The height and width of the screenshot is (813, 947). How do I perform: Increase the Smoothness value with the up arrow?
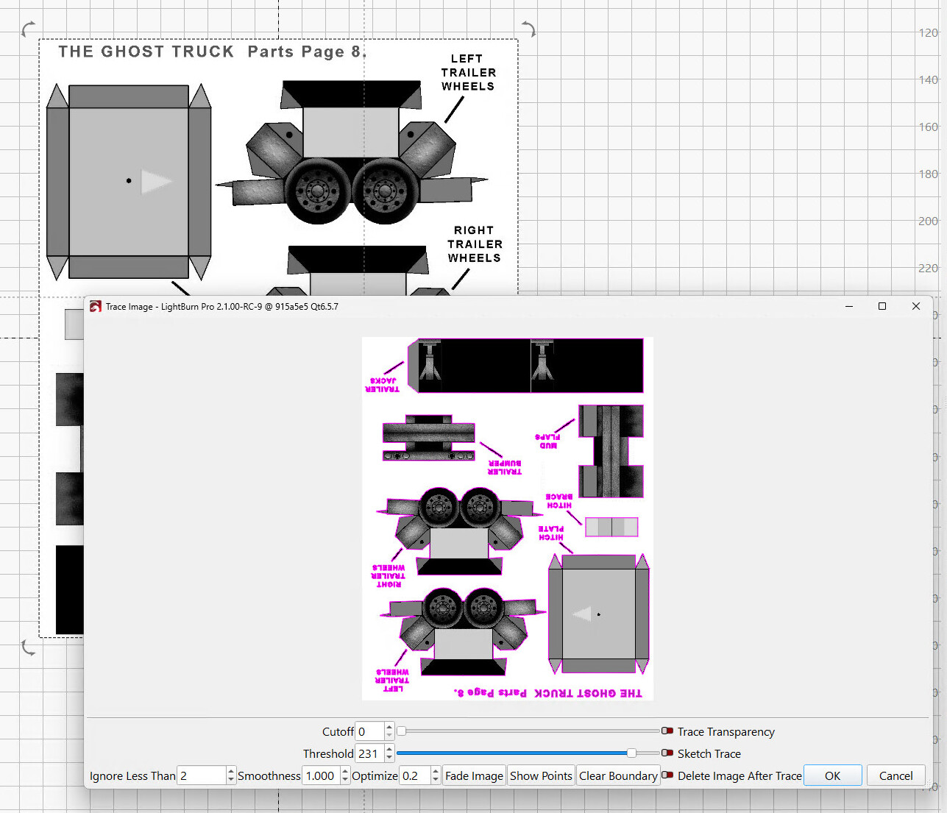point(345,771)
